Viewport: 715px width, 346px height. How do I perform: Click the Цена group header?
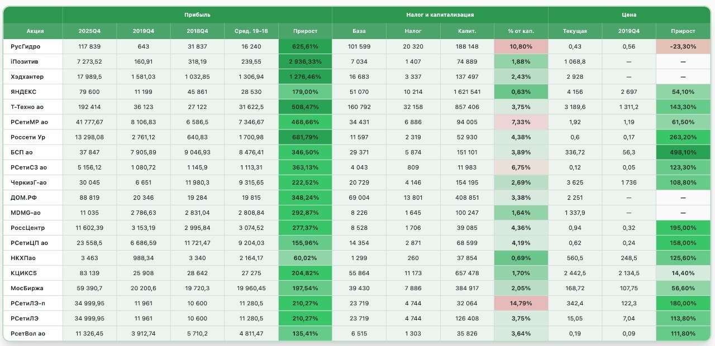[629, 15]
